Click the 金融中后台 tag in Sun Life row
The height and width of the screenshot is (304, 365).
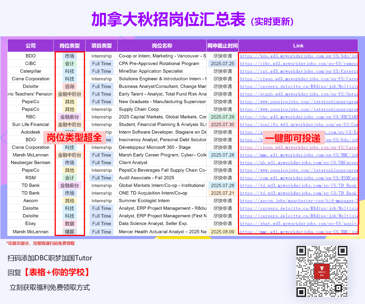(69, 125)
